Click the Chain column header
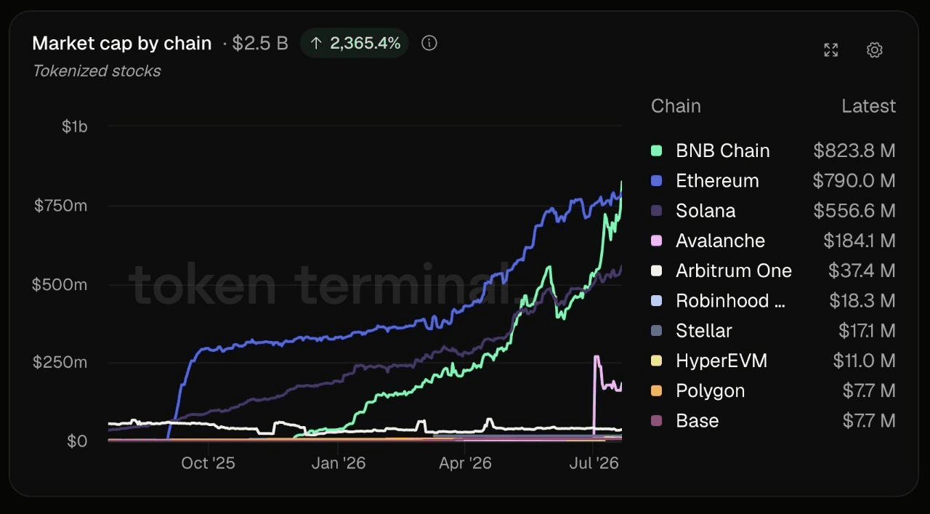930x514 pixels. coord(676,106)
